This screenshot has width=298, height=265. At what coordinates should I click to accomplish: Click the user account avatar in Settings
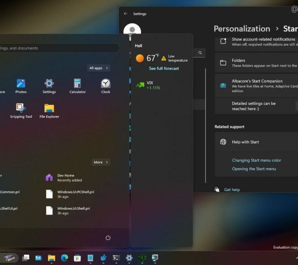(x=132, y=30)
